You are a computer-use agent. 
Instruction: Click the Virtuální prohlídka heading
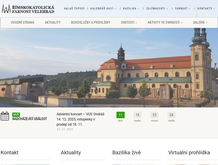[x=189, y=152]
